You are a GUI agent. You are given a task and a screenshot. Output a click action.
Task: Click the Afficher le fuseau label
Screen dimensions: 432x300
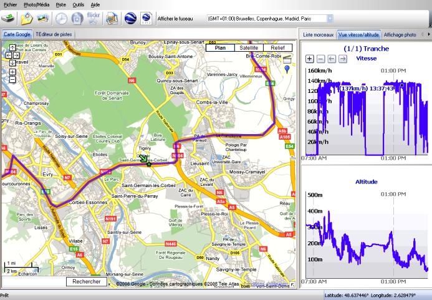[x=175, y=19]
